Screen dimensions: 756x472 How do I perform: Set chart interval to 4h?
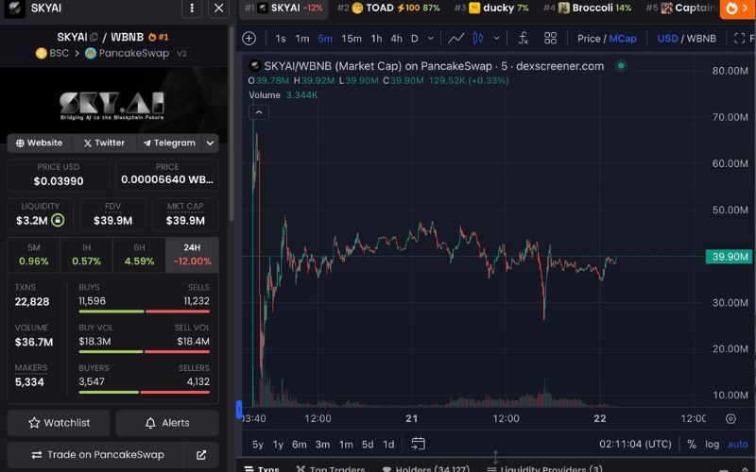click(396, 39)
